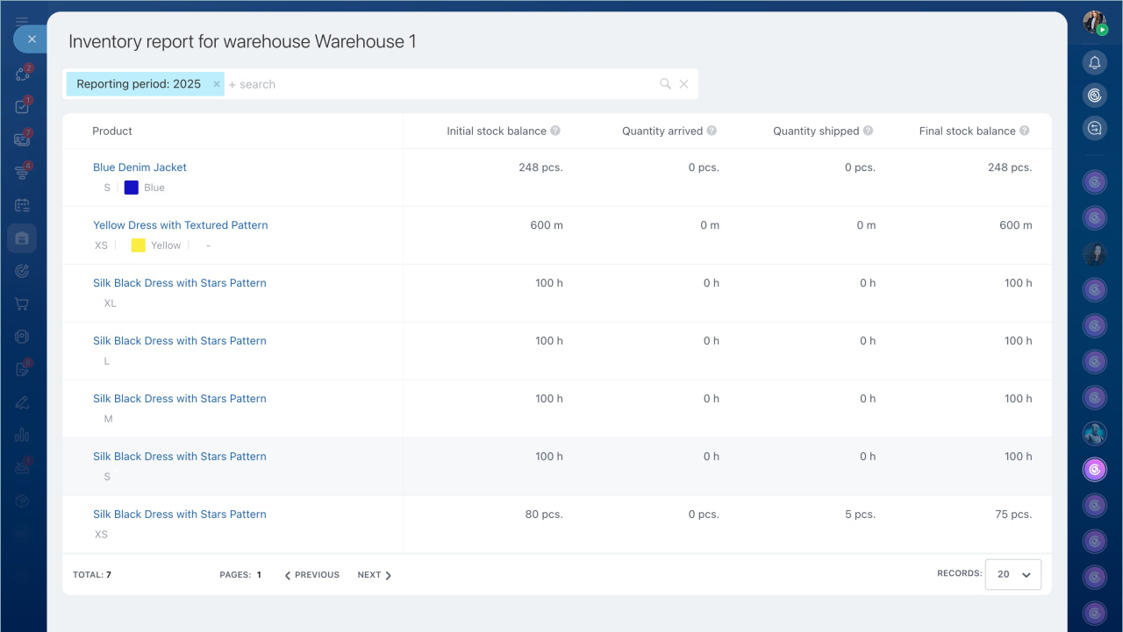Image resolution: width=1123 pixels, height=632 pixels.
Task: Click the magnifier search icon in filter bar
Action: (x=665, y=84)
